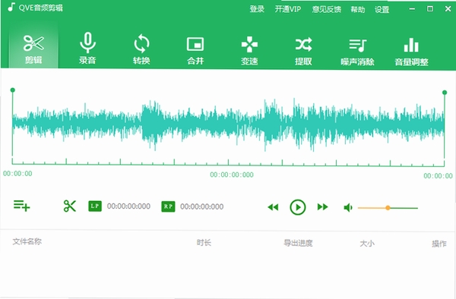Open the 音量调整 volume adjust tab
The height and width of the screenshot is (299, 456).
pyautogui.click(x=411, y=52)
